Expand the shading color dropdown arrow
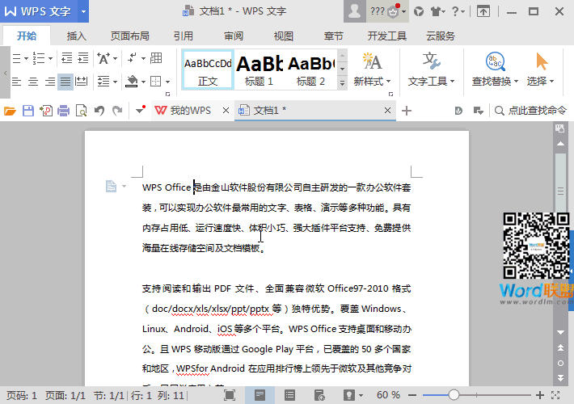 click(144, 82)
